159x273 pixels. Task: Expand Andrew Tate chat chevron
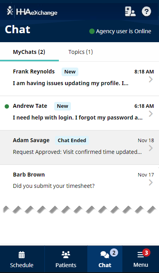click(x=151, y=114)
